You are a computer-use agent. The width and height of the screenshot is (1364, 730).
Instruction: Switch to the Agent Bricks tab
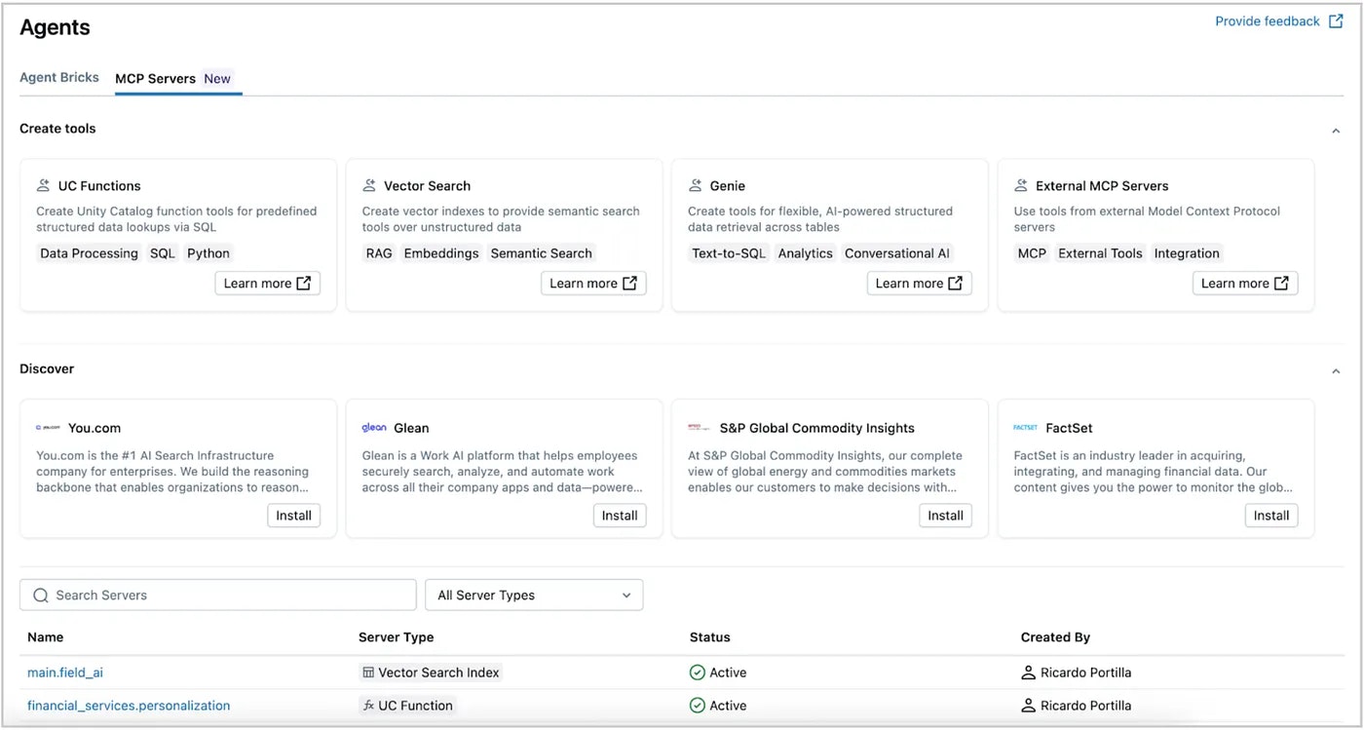[x=59, y=78]
